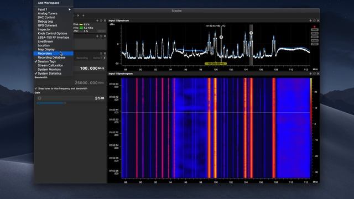Viewport: 354px width, 199px height.
Task: Click the 31 dB gain value
Action: click(100, 98)
